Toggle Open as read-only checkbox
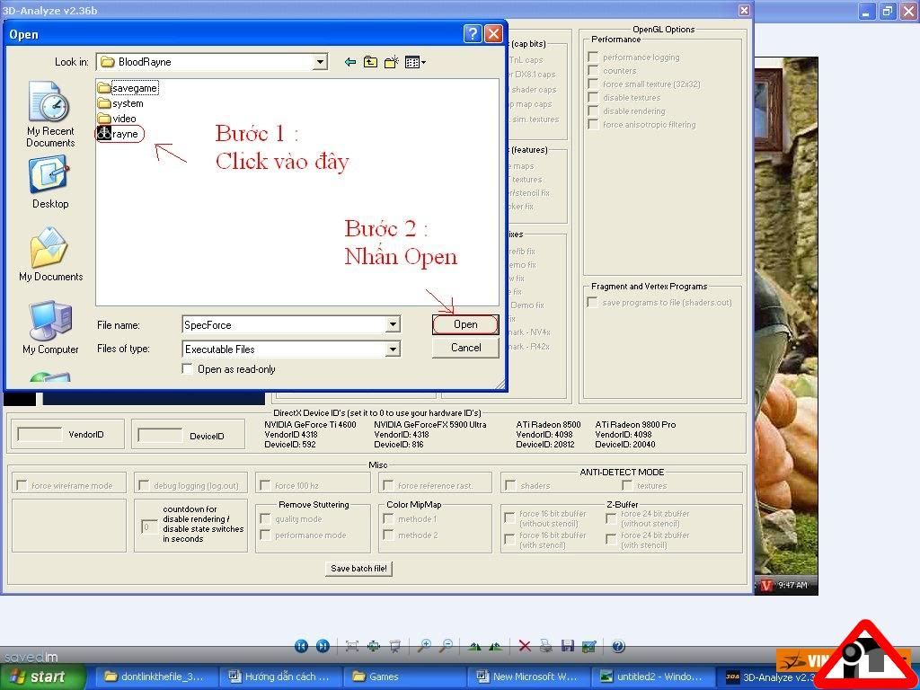 tap(188, 369)
